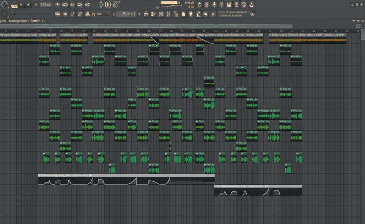Click the kneeling figure toolbar icon
365x224 pixels.
pyautogui.click(x=199, y=14)
